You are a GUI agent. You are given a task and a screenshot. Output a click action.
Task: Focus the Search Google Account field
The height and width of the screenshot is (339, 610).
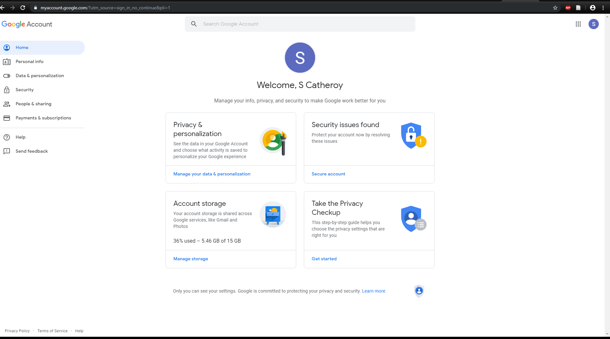(x=300, y=24)
